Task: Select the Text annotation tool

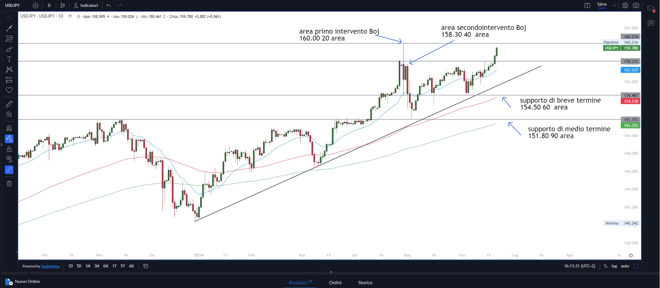Action: pyautogui.click(x=9, y=59)
